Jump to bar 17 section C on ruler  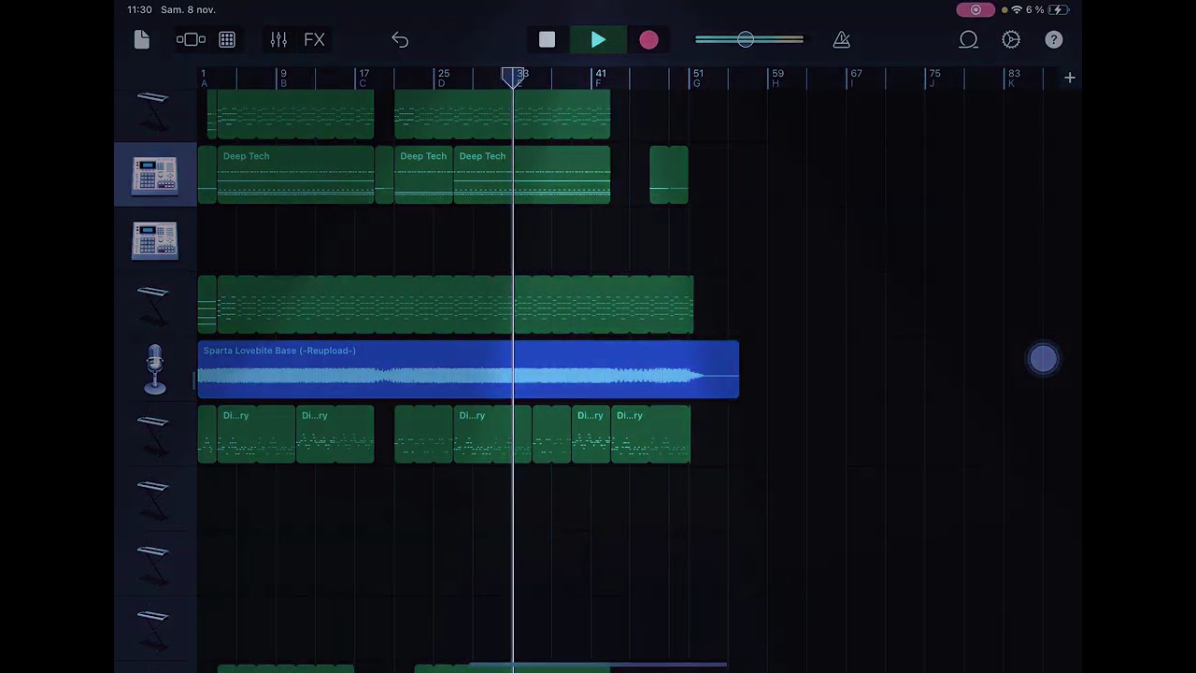pyautogui.click(x=363, y=78)
